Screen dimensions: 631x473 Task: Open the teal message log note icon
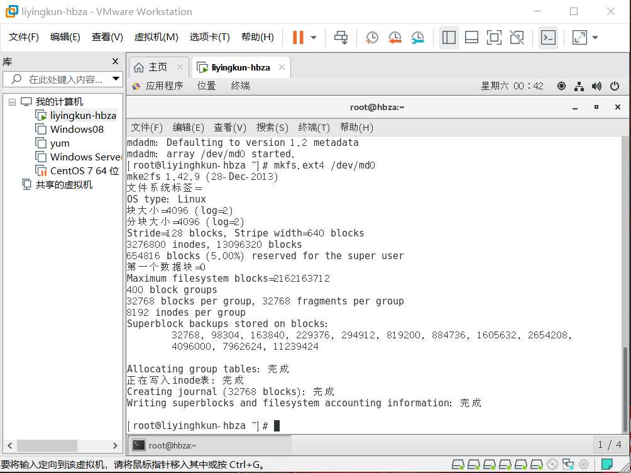pyautogui.click(x=607, y=464)
